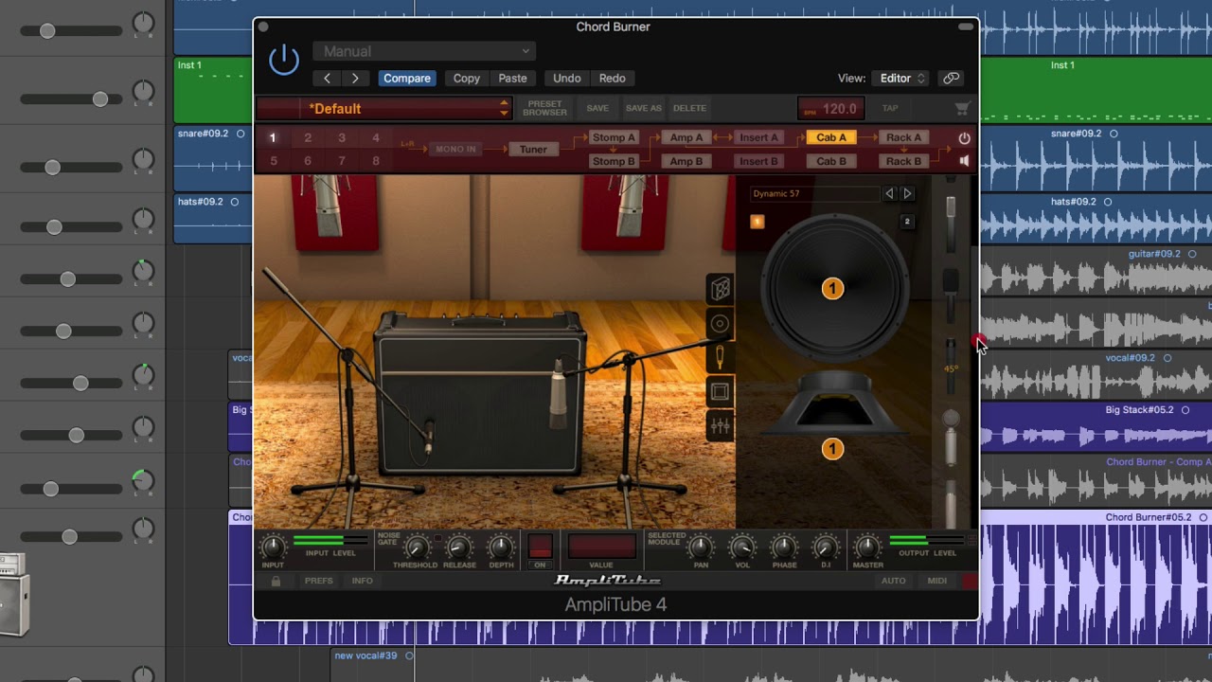Select mic 2 indicator
The image size is (1212, 682).
coord(906,222)
